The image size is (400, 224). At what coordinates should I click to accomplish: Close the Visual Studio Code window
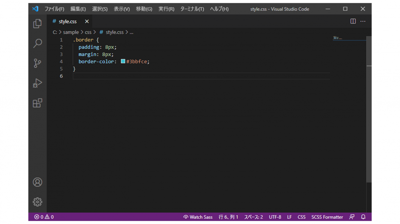click(x=363, y=9)
